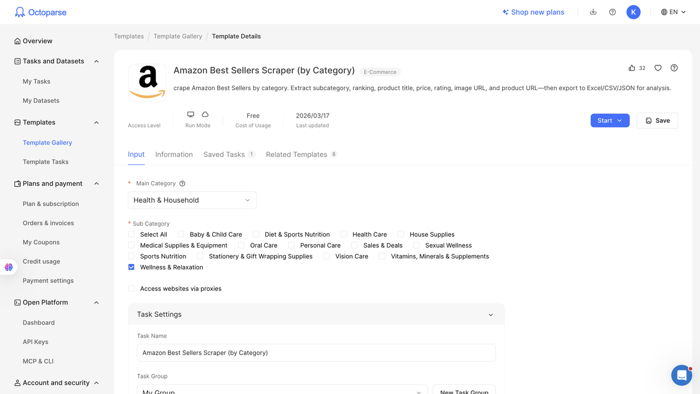Viewport: 700px width, 394px height.
Task: Click the Amazon template logo
Action: [x=147, y=83]
